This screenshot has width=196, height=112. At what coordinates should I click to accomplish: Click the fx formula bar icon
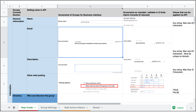tap(3, 2)
